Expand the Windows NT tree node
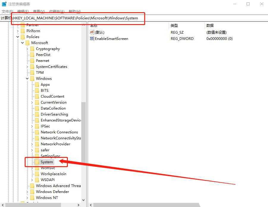Screen dimensions: 268x207 [27, 197]
